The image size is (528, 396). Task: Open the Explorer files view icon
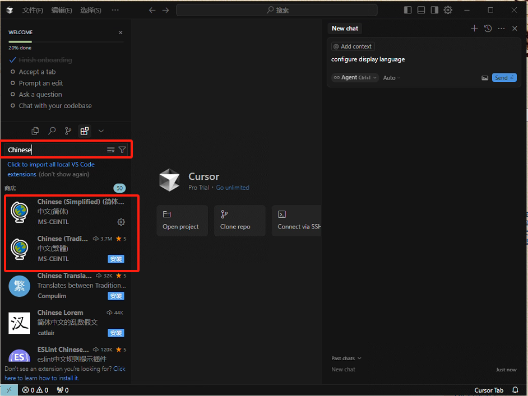(35, 131)
